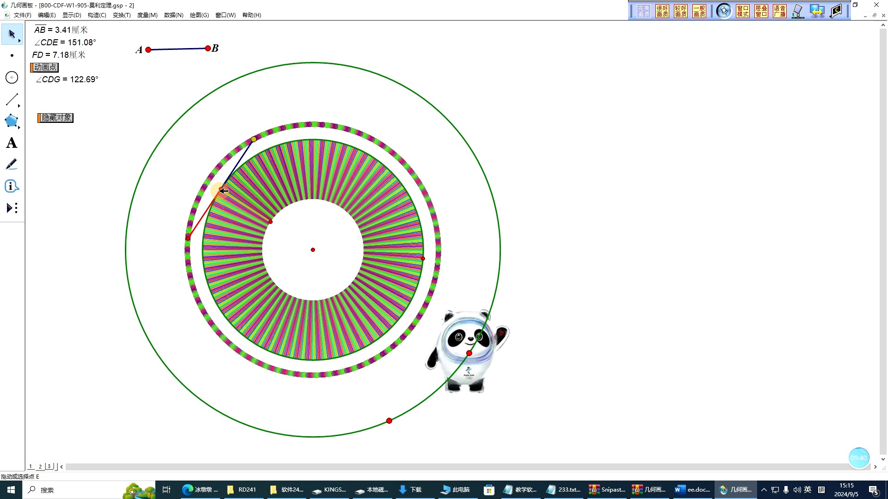Switch to page tab 2

tap(40, 466)
